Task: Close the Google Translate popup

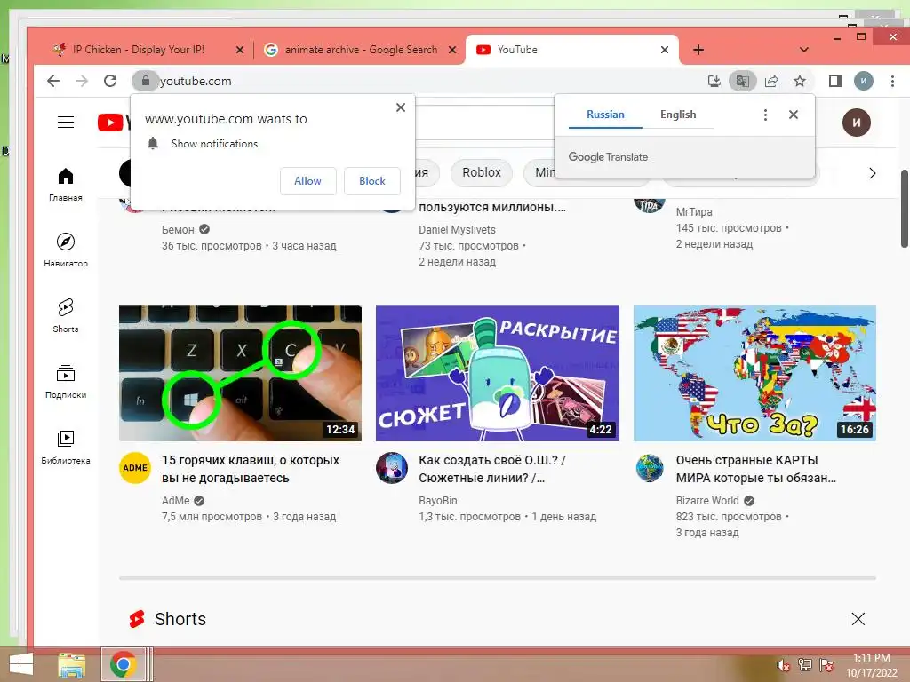Action: 794,115
